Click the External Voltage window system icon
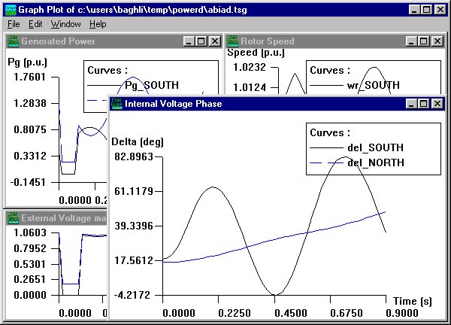The width and height of the screenshot is (451, 325). 13,218
